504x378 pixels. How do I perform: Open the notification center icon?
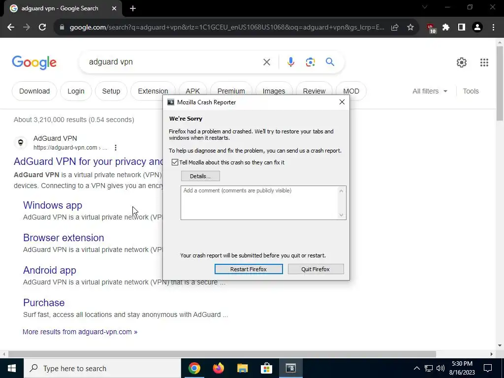pos(488,368)
